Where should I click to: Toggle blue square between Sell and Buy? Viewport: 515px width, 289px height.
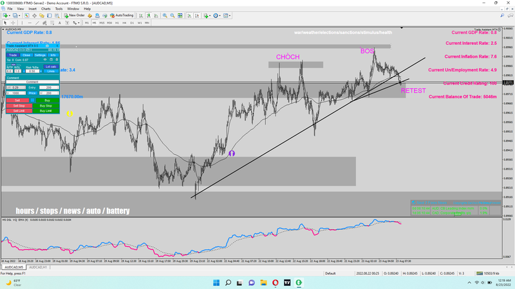click(x=33, y=100)
